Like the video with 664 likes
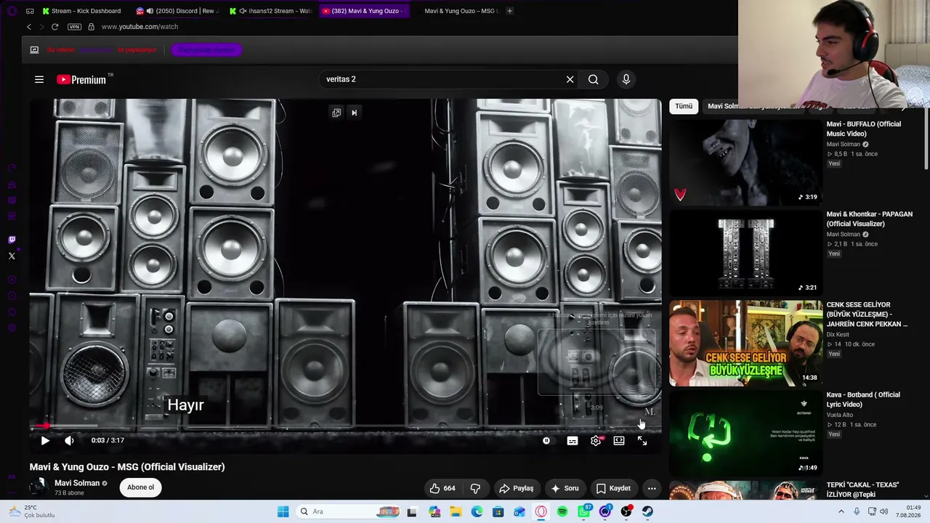Image resolution: width=930 pixels, height=523 pixels. coord(442,488)
